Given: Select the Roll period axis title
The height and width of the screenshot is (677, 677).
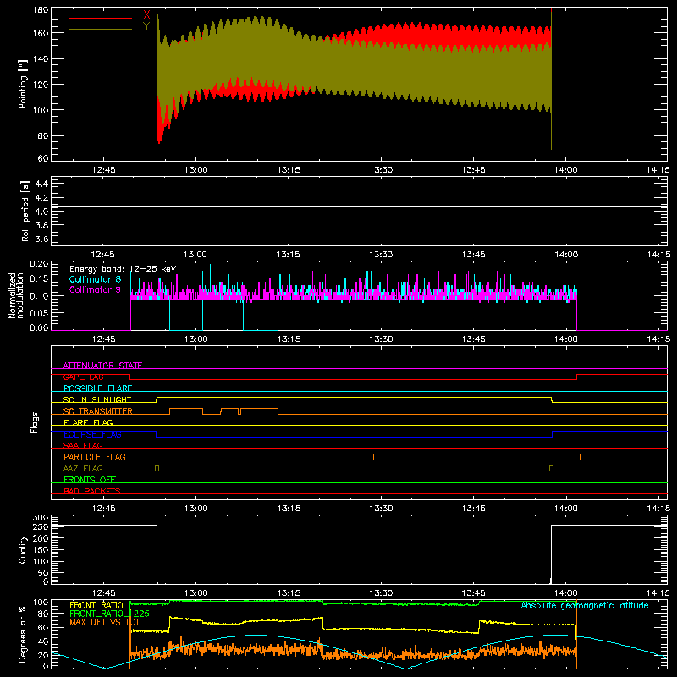Looking at the screenshot, I should (25, 211).
